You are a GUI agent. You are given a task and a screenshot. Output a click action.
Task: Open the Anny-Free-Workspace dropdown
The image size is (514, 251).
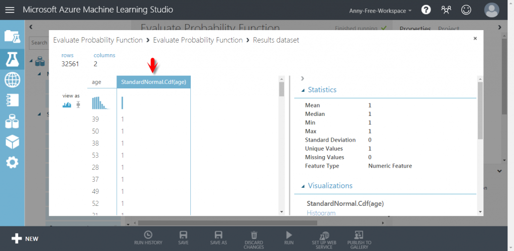click(x=380, y=11)
